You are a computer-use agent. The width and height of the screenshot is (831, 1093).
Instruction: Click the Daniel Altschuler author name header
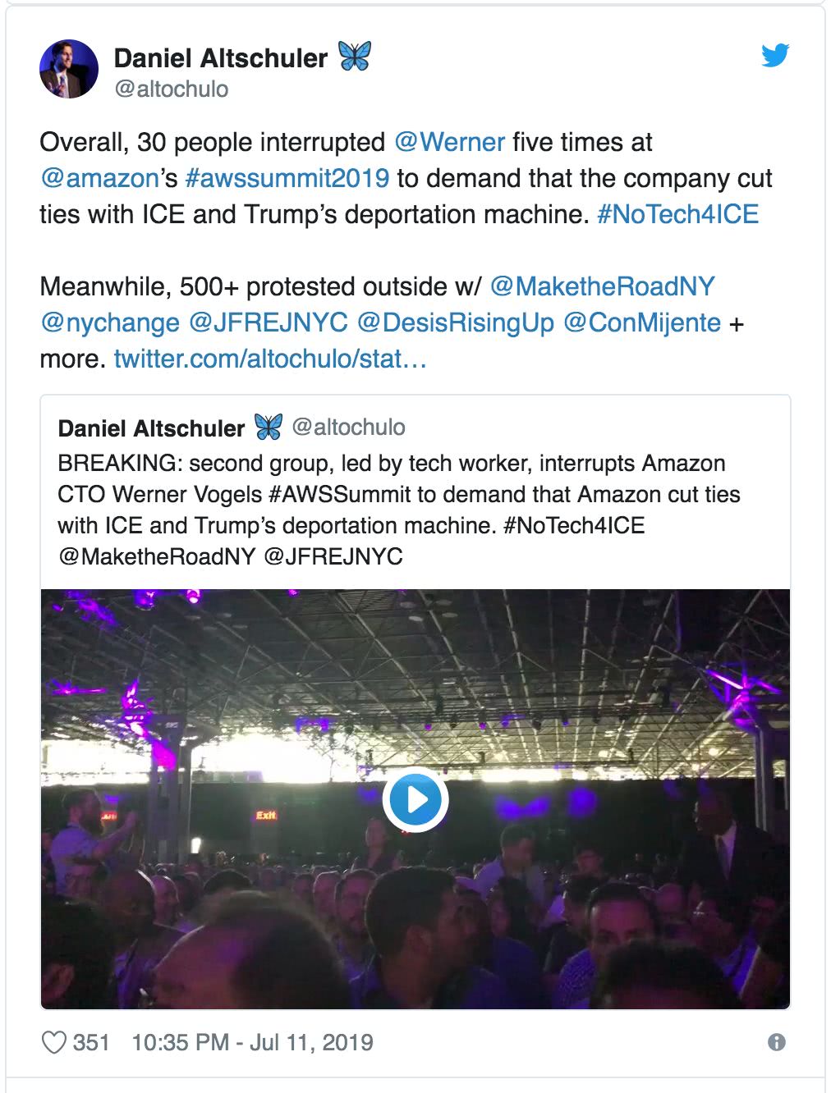[x=220, y=57]
